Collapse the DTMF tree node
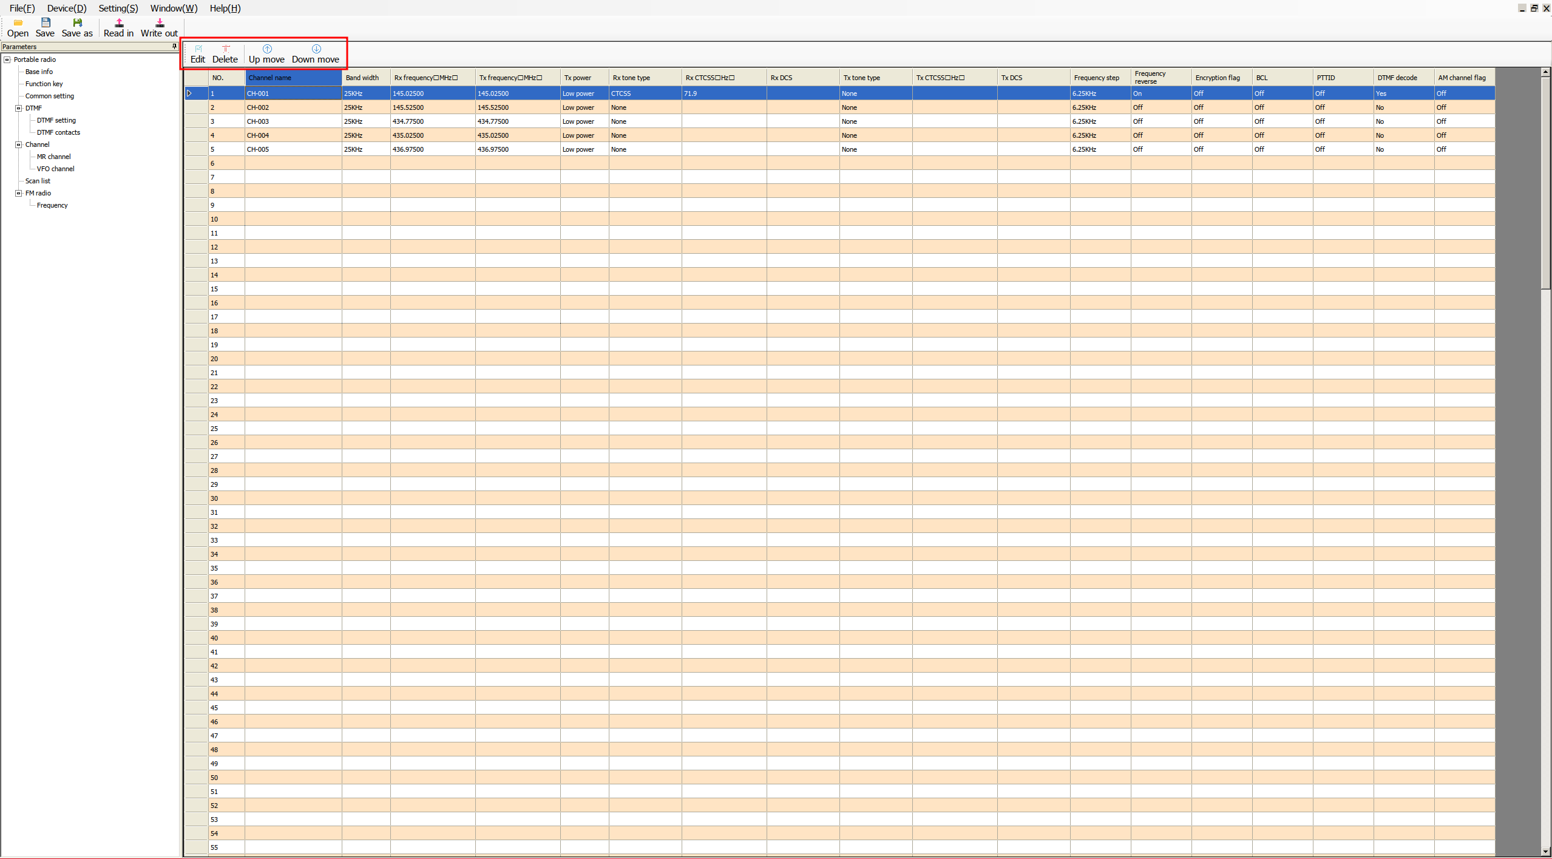The image size is (1552, 859). 19,108
